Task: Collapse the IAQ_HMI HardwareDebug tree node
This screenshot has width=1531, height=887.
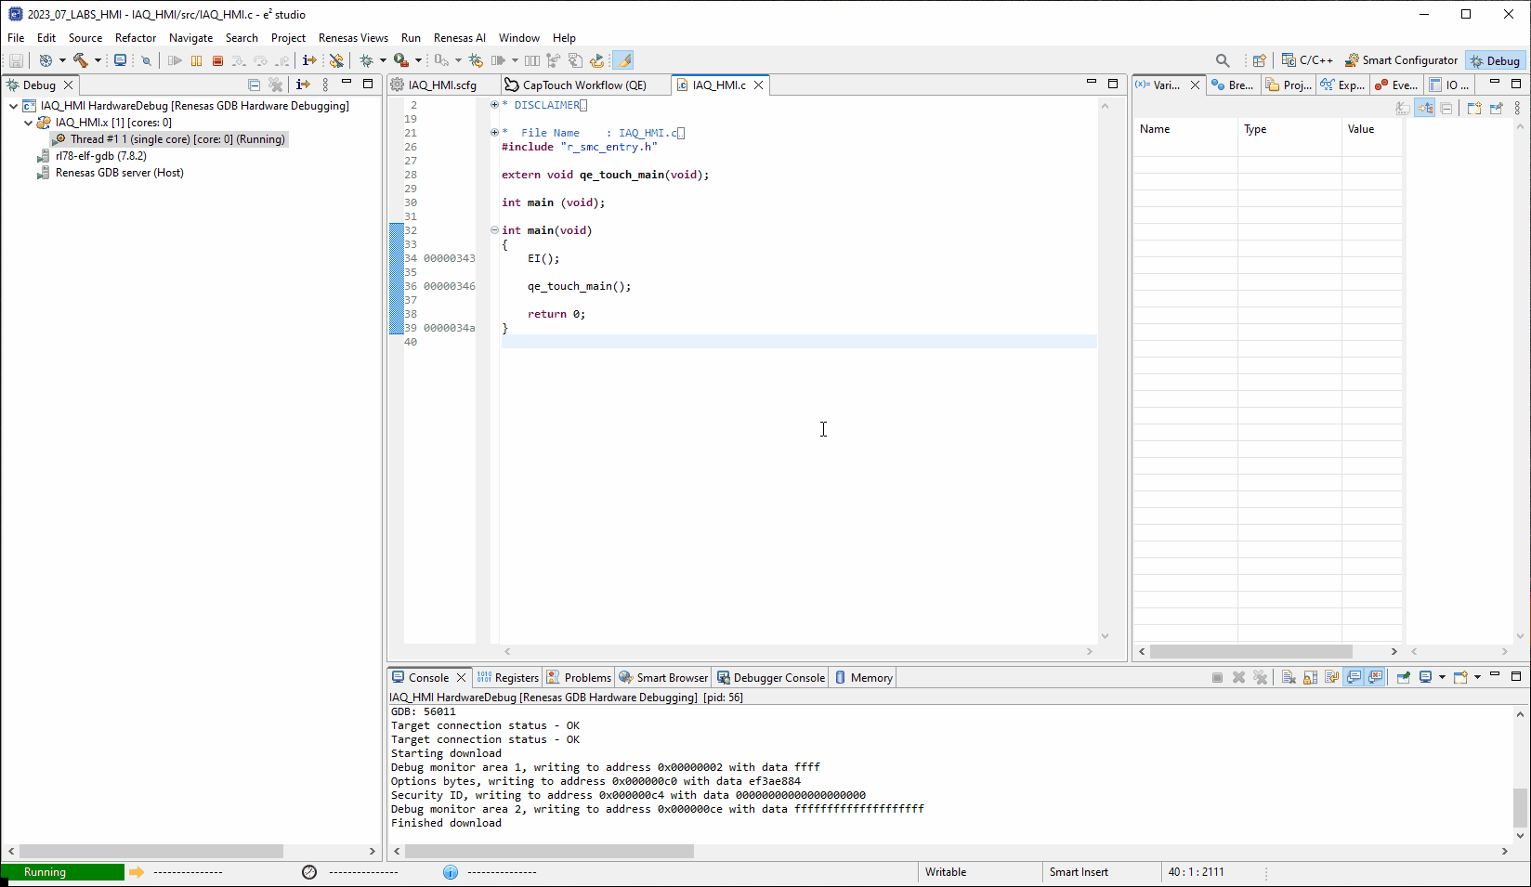Action: click(x=13, y=106)
